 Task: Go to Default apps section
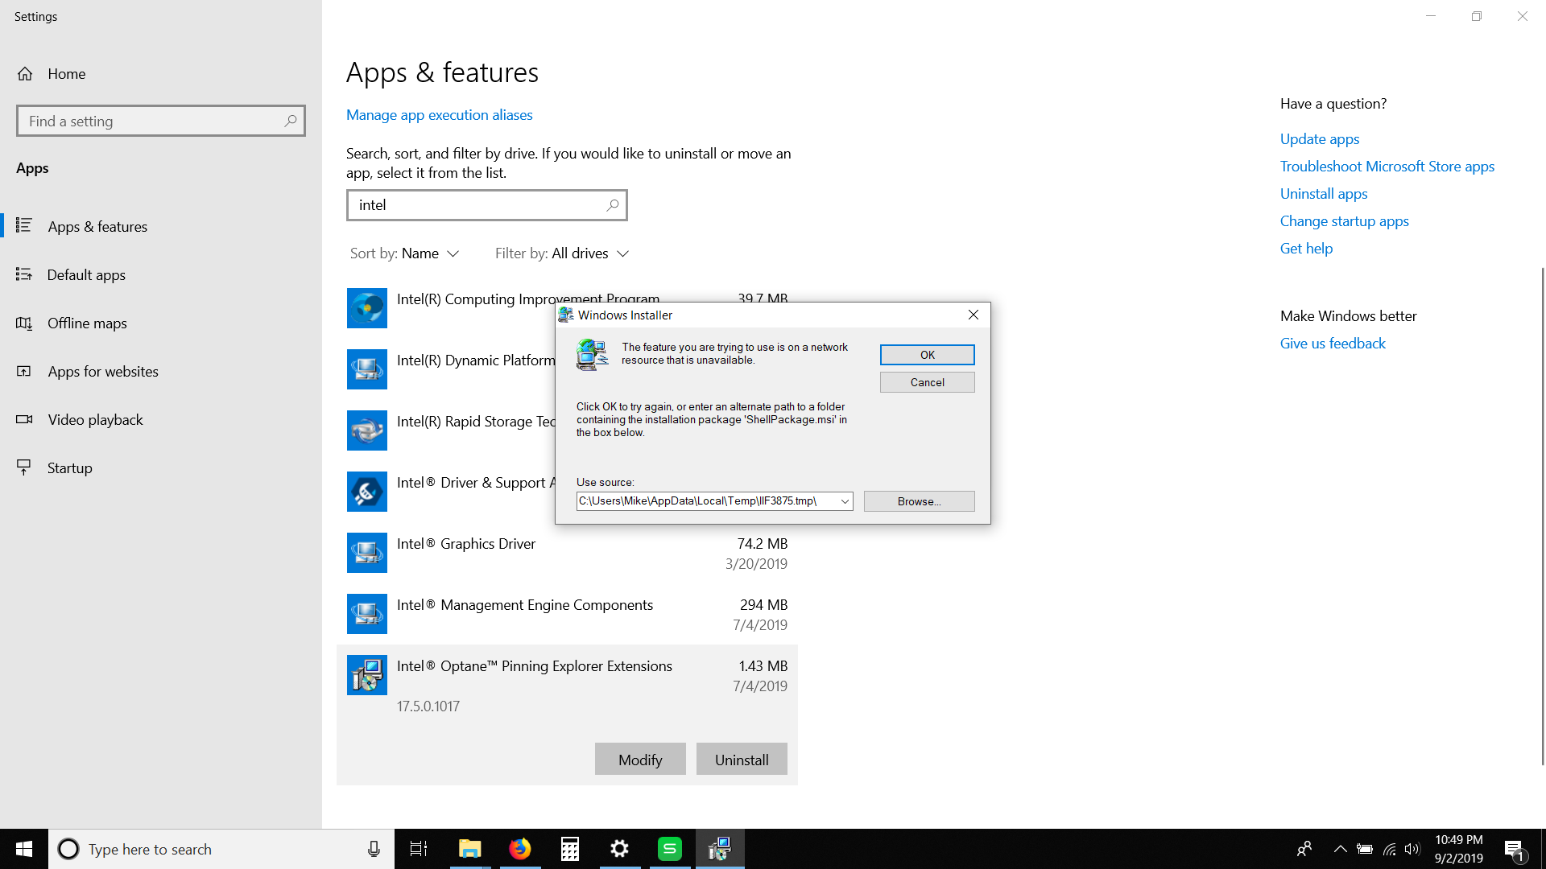(x=86, y=275)
